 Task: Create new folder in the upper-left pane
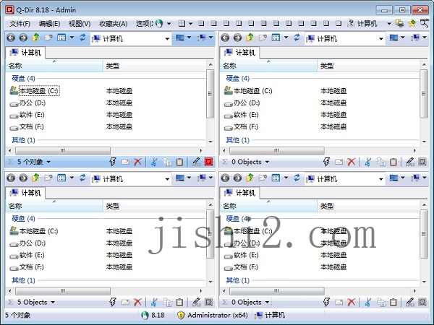(x=48, y=38)
